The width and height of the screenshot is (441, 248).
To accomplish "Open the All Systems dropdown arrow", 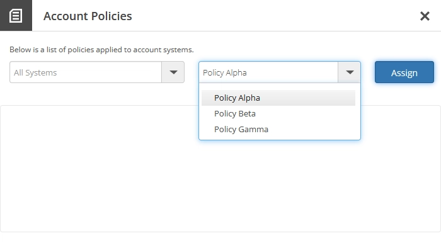I will (x=173, y=72).
